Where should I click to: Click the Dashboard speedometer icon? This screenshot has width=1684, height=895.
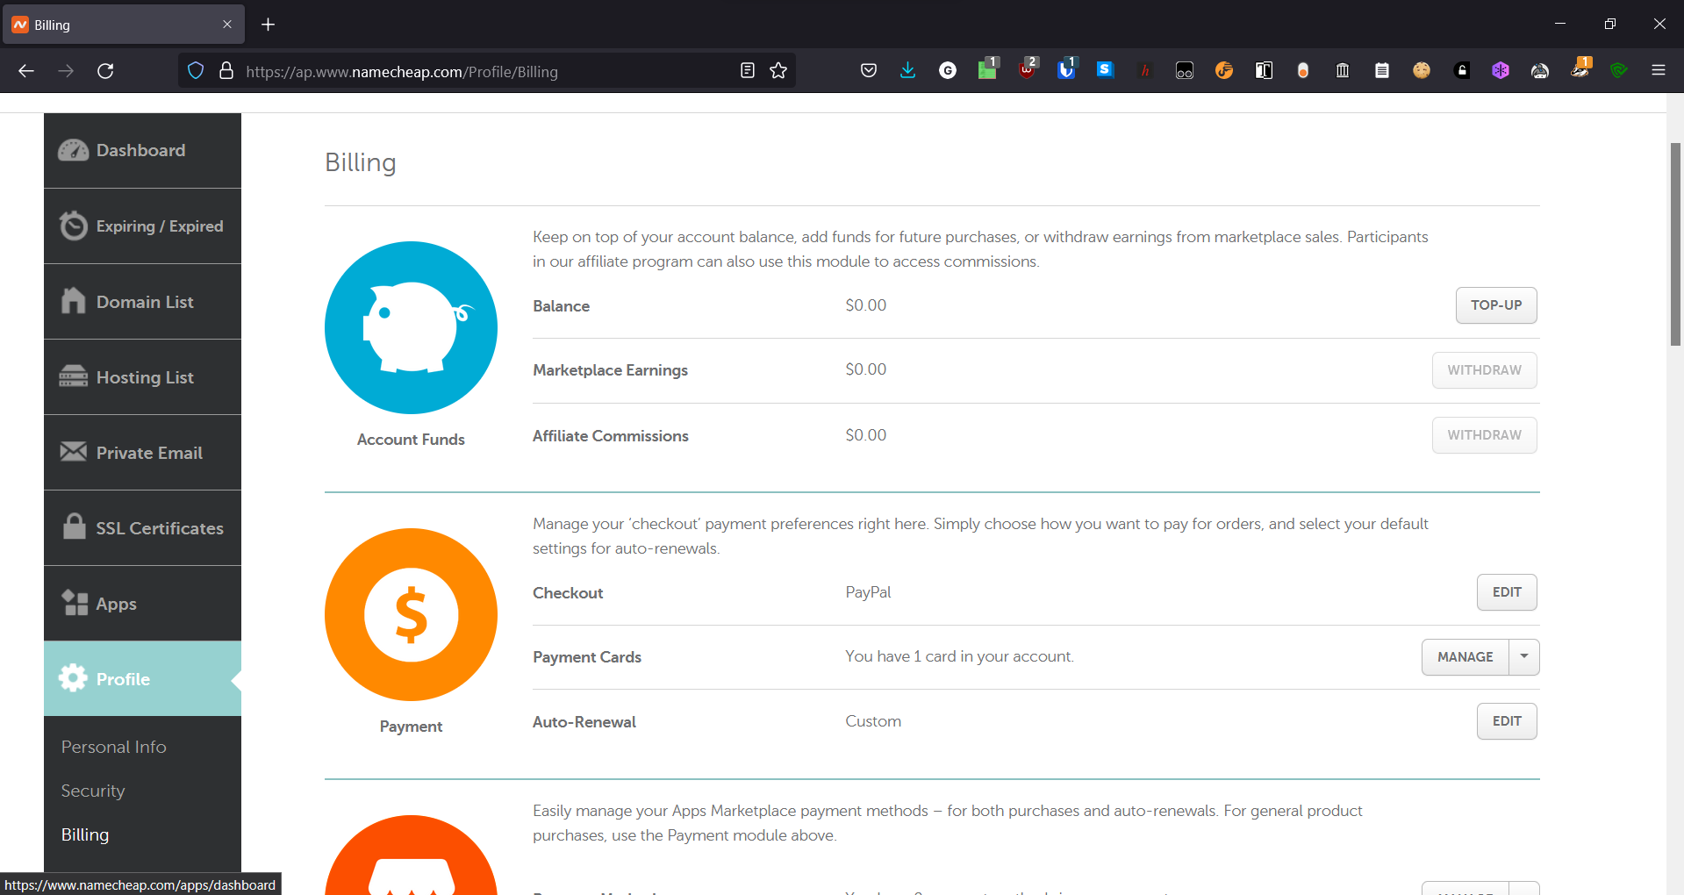[x=74, y=150]
